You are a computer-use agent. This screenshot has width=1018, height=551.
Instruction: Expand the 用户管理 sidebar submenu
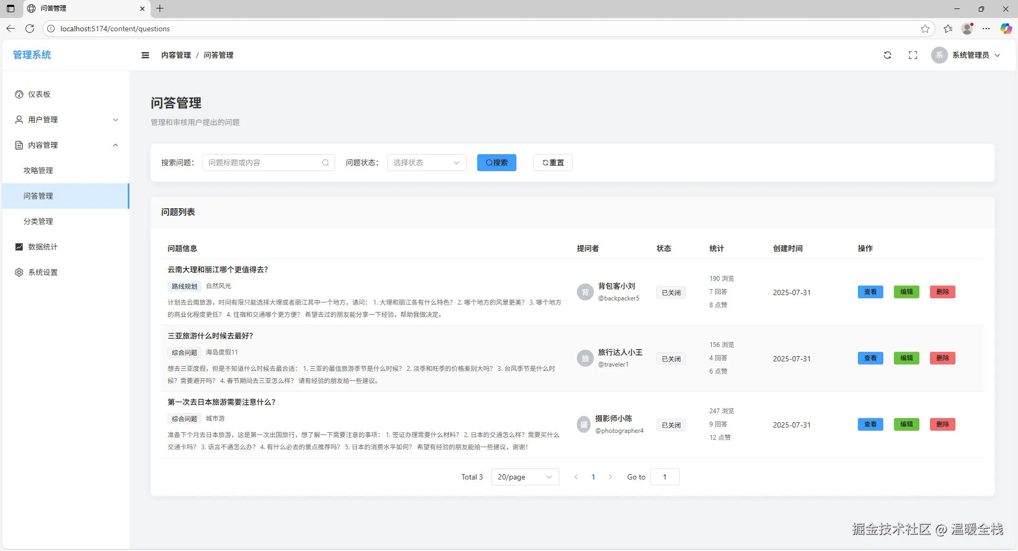pyautogui.click(x=66, y=120)
